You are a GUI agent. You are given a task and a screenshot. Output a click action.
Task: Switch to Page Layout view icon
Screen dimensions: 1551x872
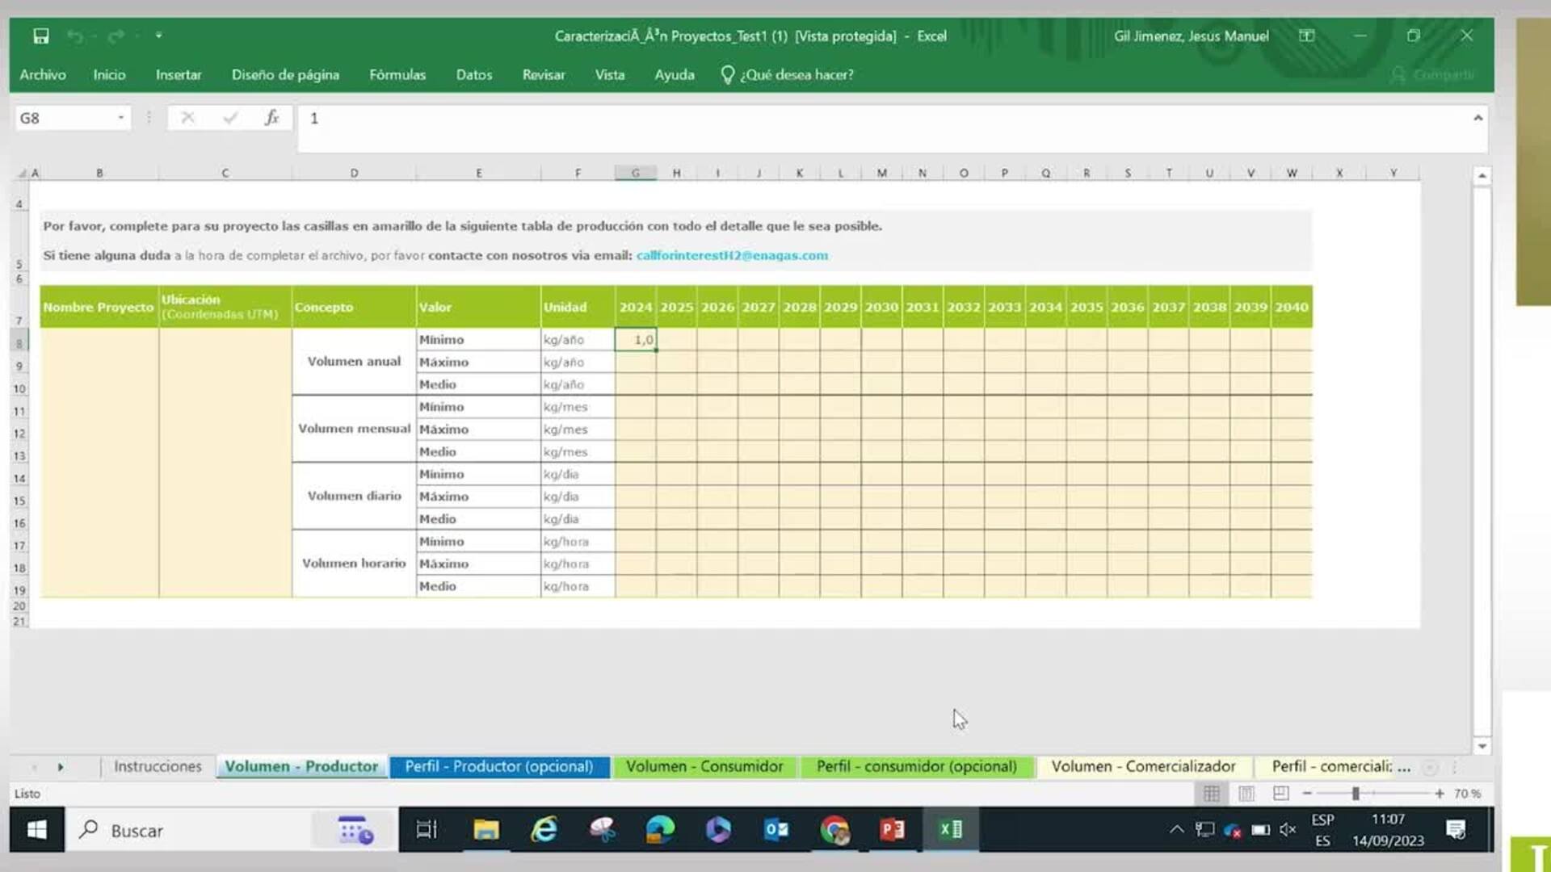click(x=1246, y=794)
